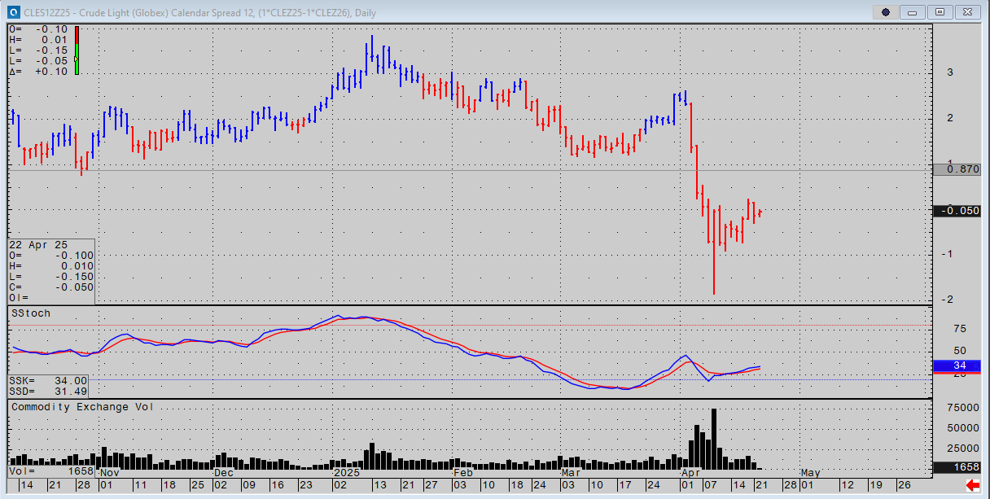The width and height of the screenshot is (990, 499).
Task: Click the Nov month label on time axis
Action: click(x=110, y=472)
